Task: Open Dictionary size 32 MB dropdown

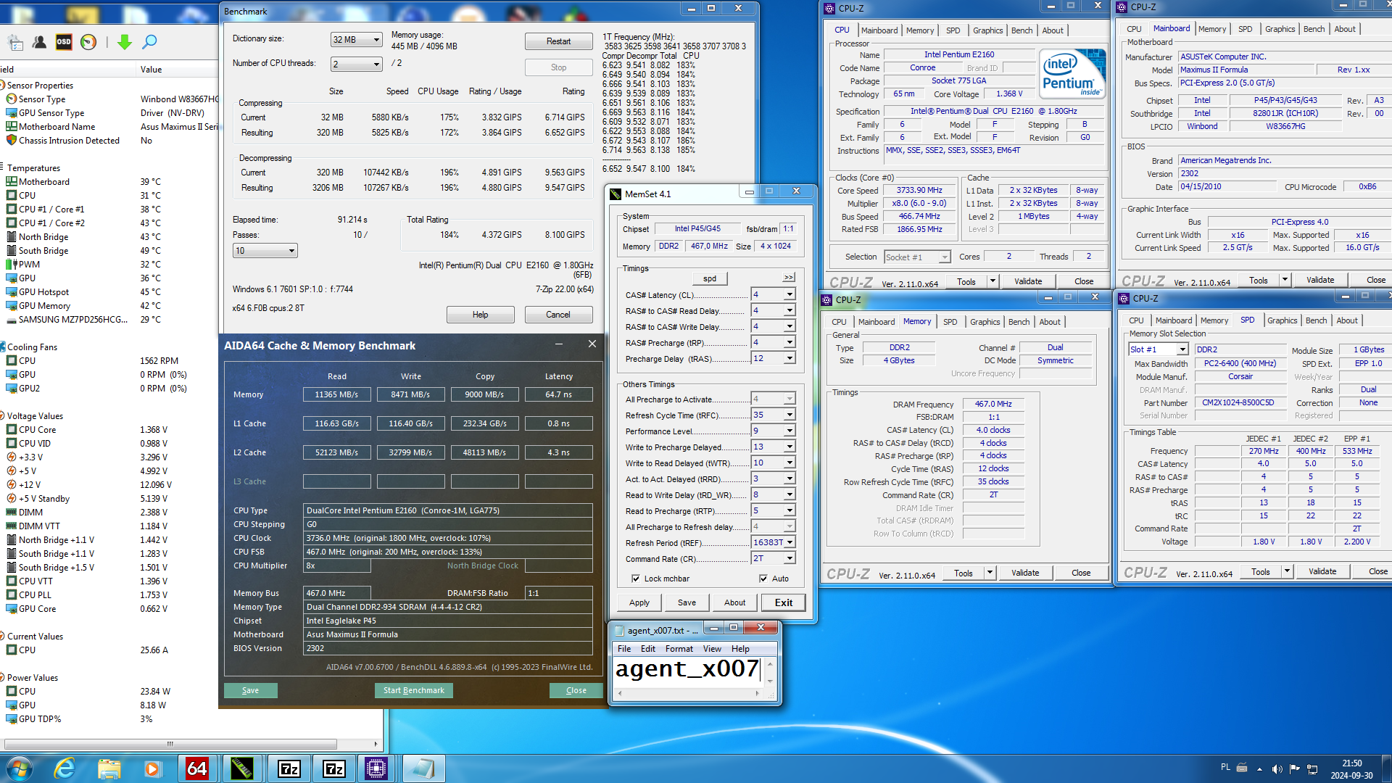Action: 356,40
